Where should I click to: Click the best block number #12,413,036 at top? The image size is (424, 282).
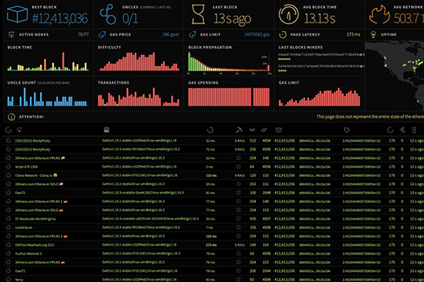(x=60, y=19)
